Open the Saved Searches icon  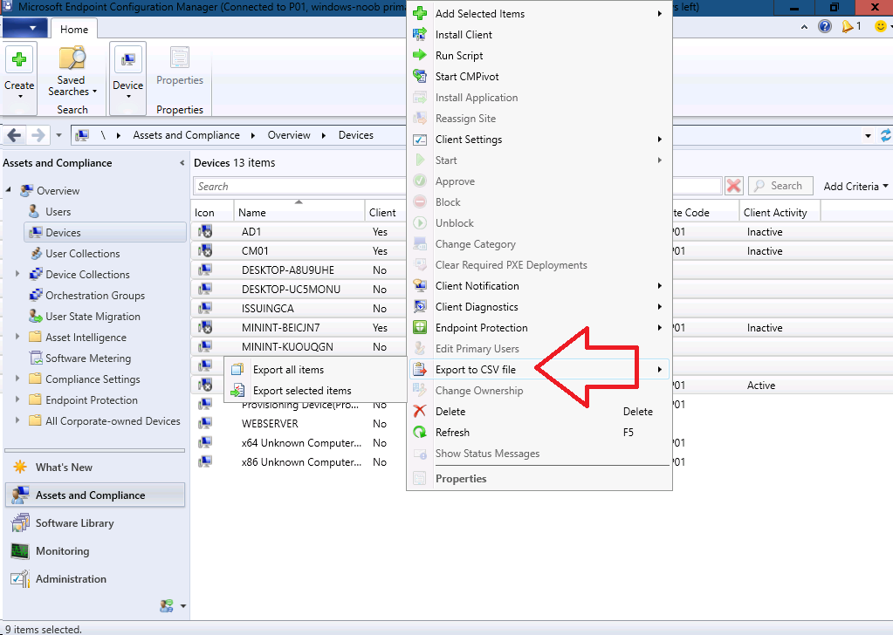coord(72,58)
